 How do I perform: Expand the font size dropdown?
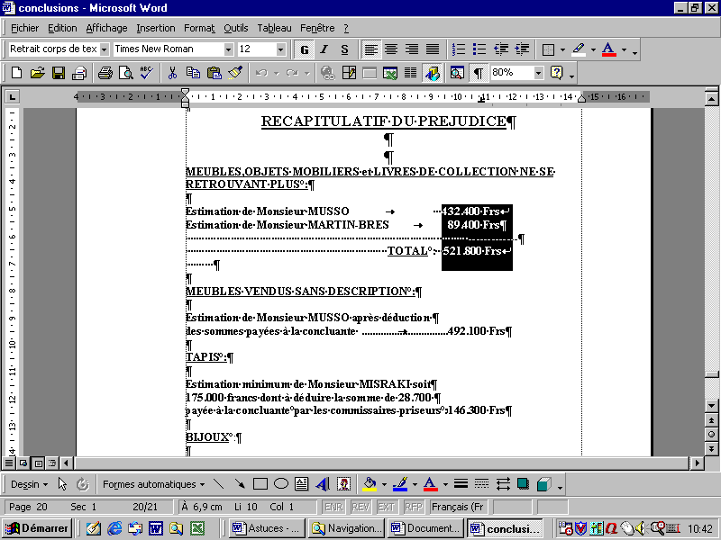pos(281,49)
